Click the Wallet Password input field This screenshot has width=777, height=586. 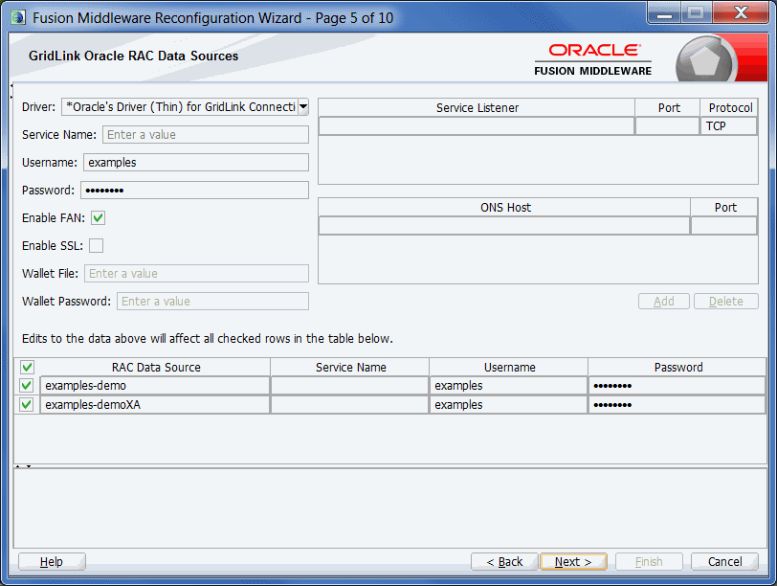pyautogui.click(x=213, y=301)
